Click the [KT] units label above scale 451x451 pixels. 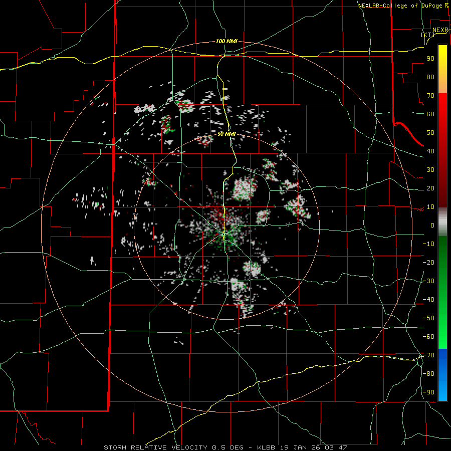(x=428, y=35)
